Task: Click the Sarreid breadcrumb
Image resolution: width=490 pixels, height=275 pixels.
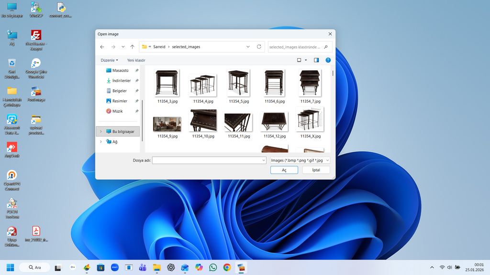Action: (159, 47)
